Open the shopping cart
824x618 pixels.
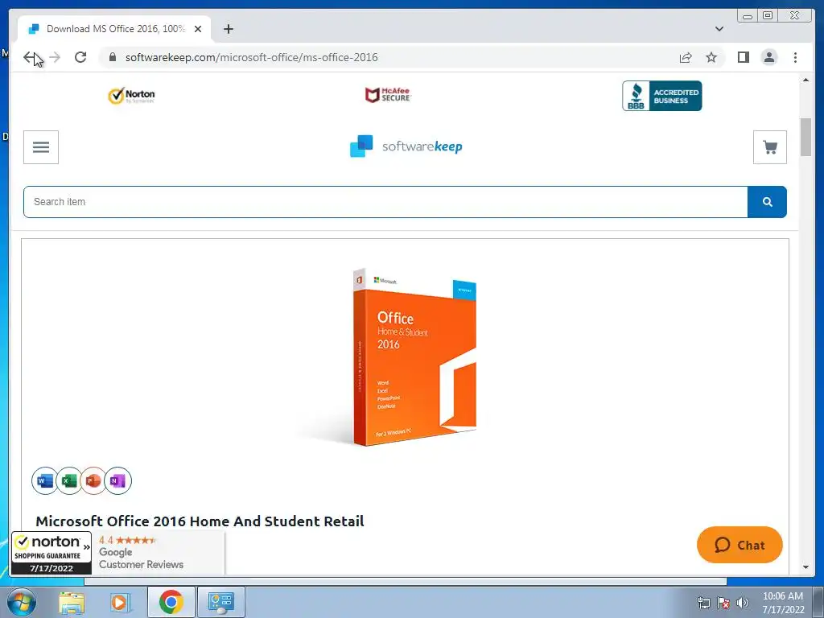pos(770,147)
